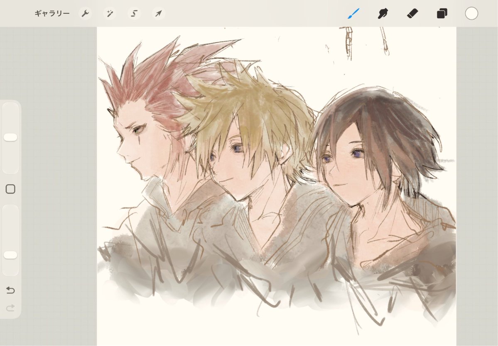Open the smudge brush library panel
The height and width of the screenshot is (346, 498).
(x=383, y=13)
